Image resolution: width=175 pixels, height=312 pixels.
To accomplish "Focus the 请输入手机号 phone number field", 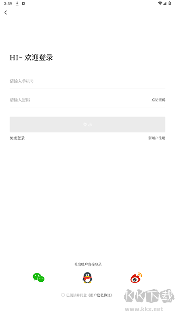I will [x=87, y=81].
